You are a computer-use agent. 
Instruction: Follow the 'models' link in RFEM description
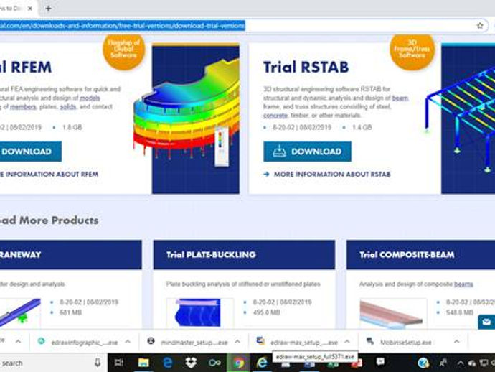(x=90, y=98)
